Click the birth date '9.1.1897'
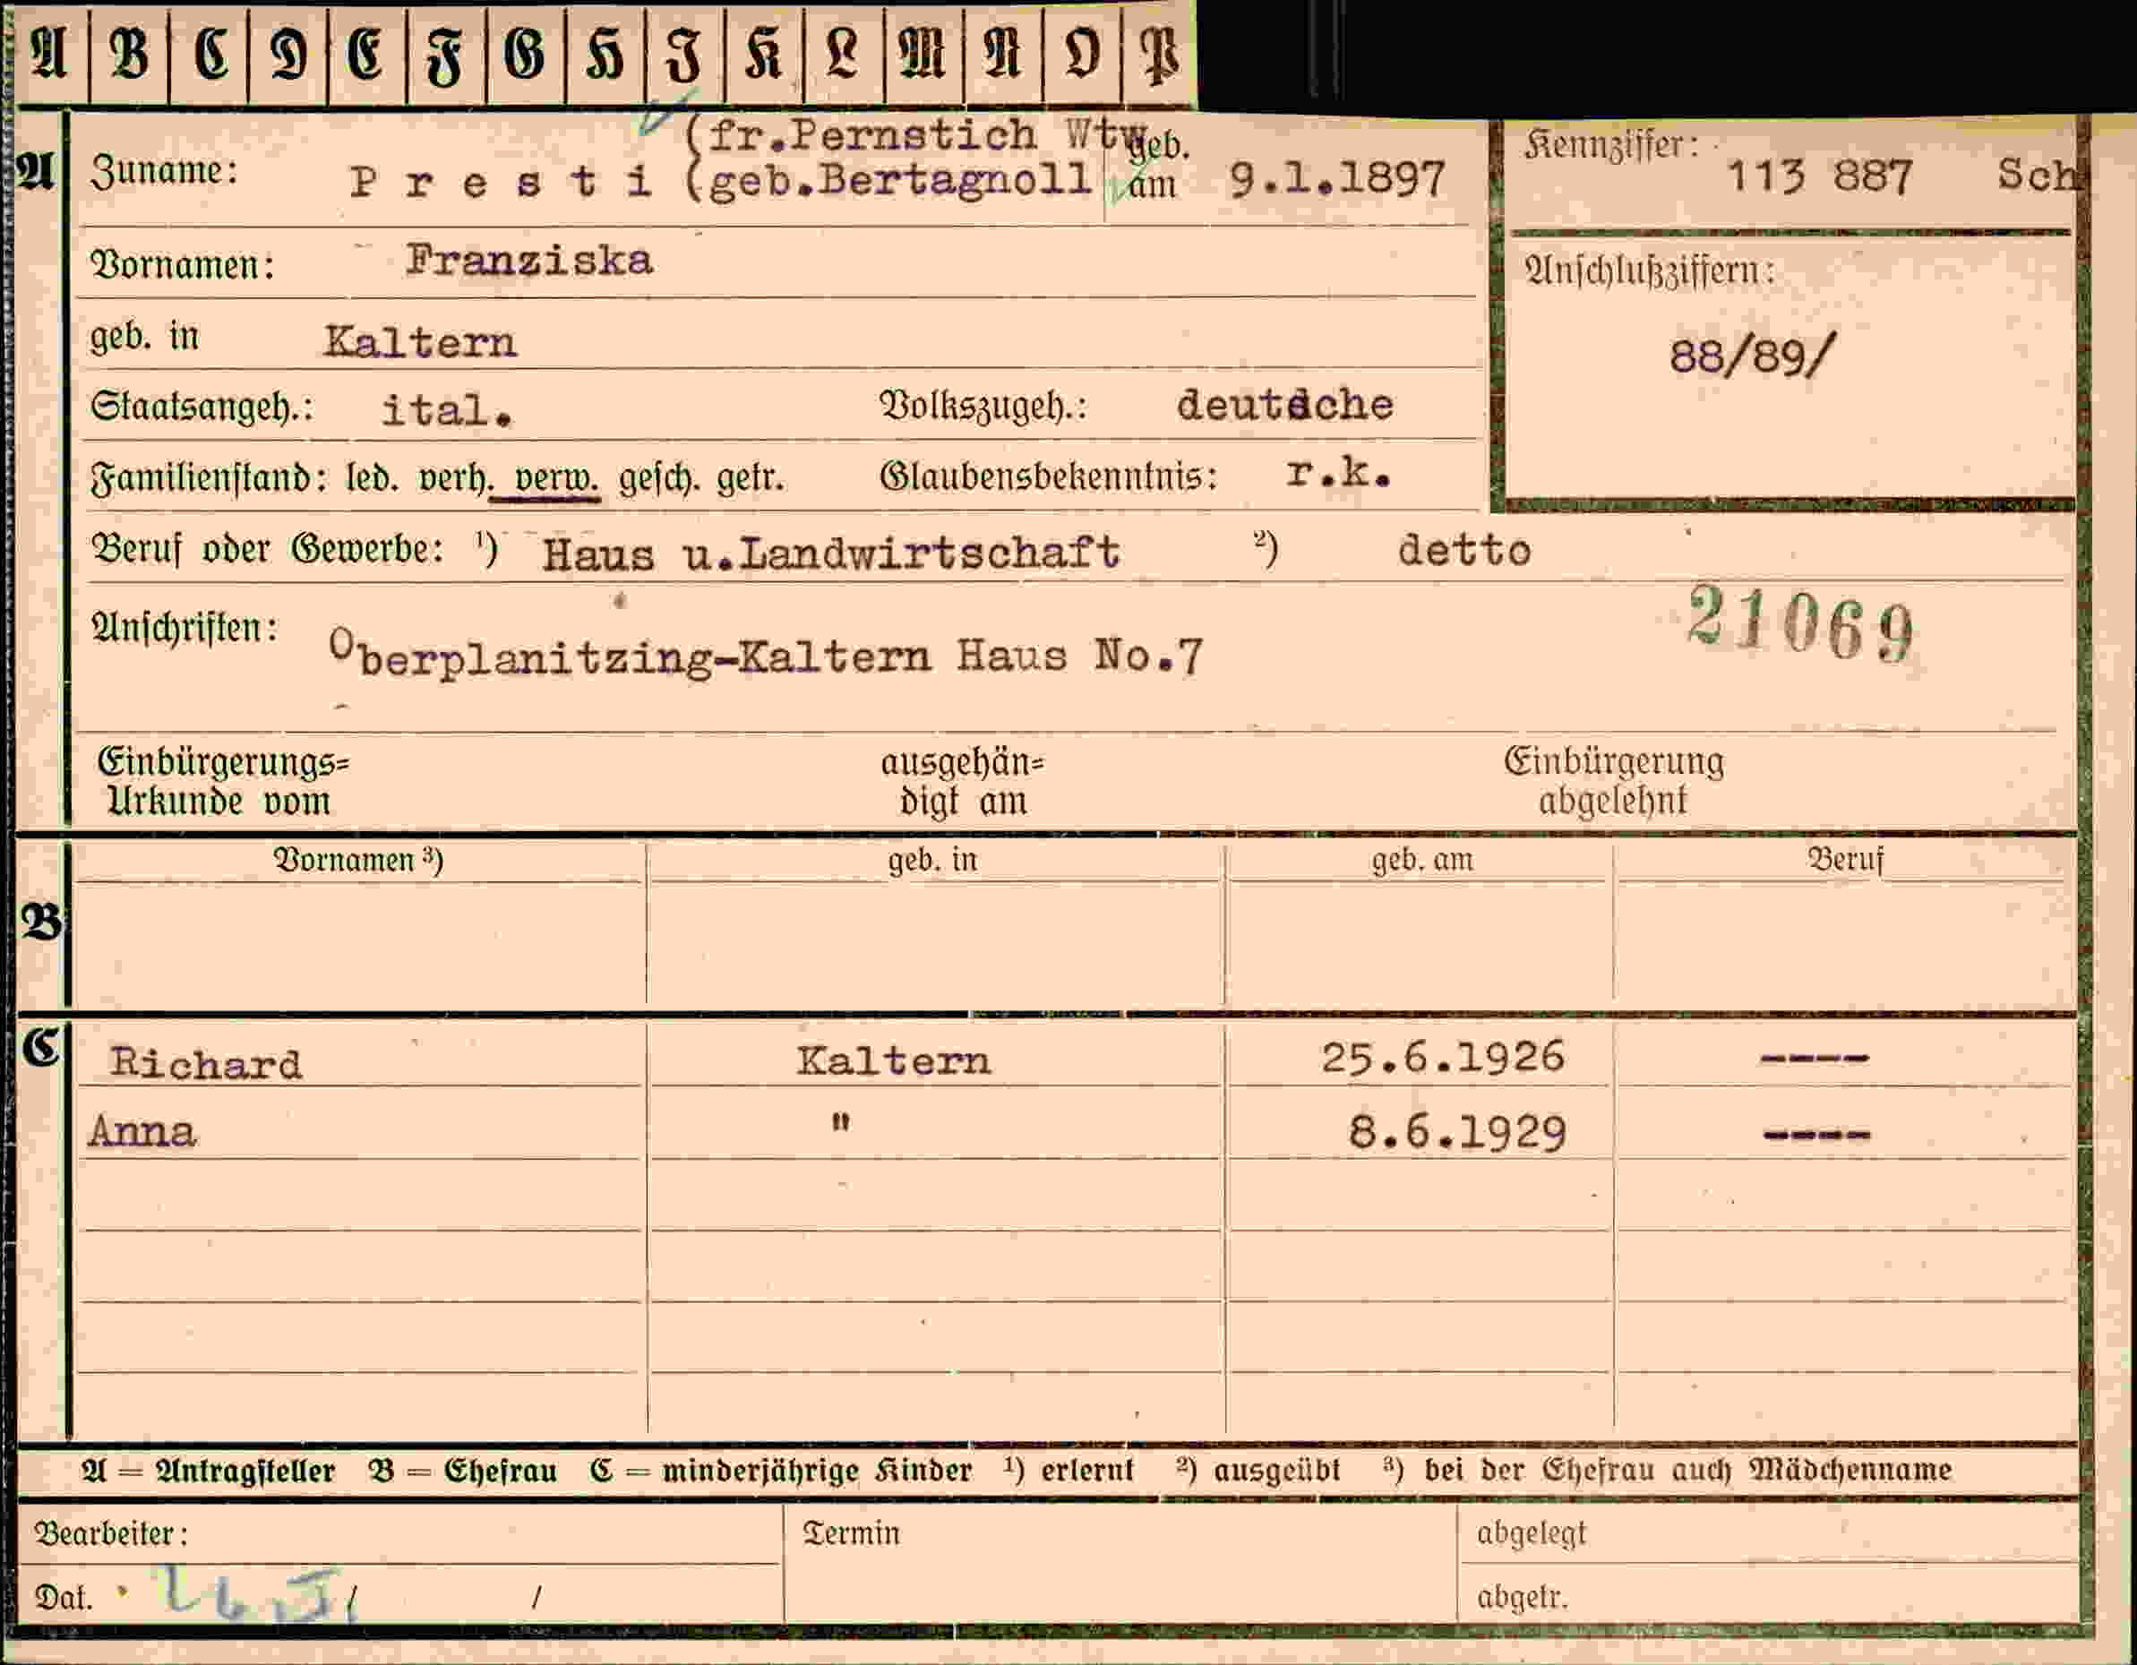 [1336, 179]
